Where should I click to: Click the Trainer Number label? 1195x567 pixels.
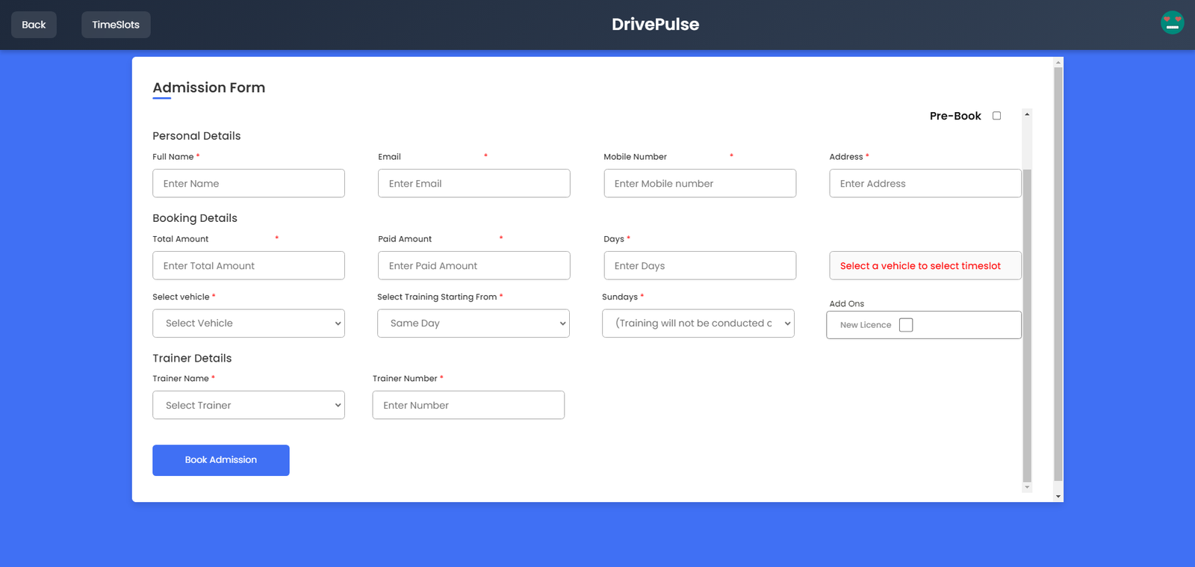click(x=405, y=379)
